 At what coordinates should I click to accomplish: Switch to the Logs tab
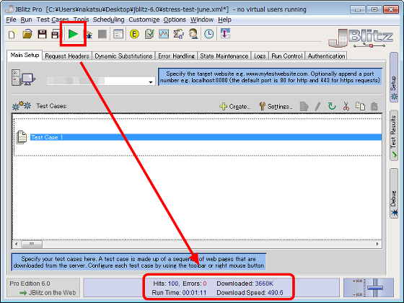tap(260, 56)
